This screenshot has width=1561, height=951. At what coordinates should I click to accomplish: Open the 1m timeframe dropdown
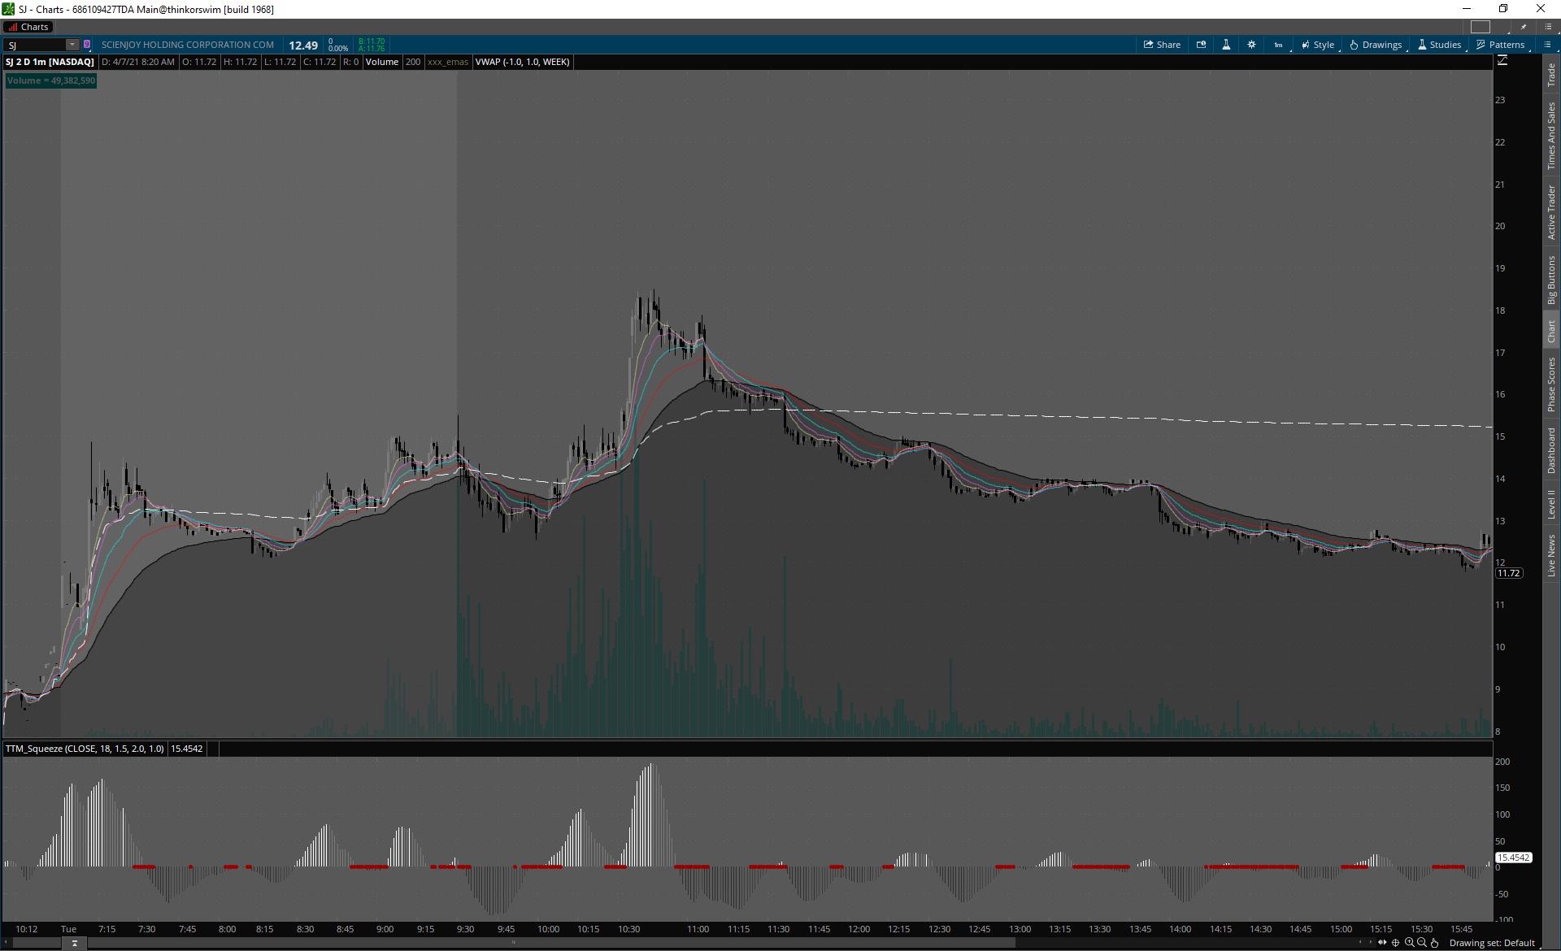(x=1278, y=45)
